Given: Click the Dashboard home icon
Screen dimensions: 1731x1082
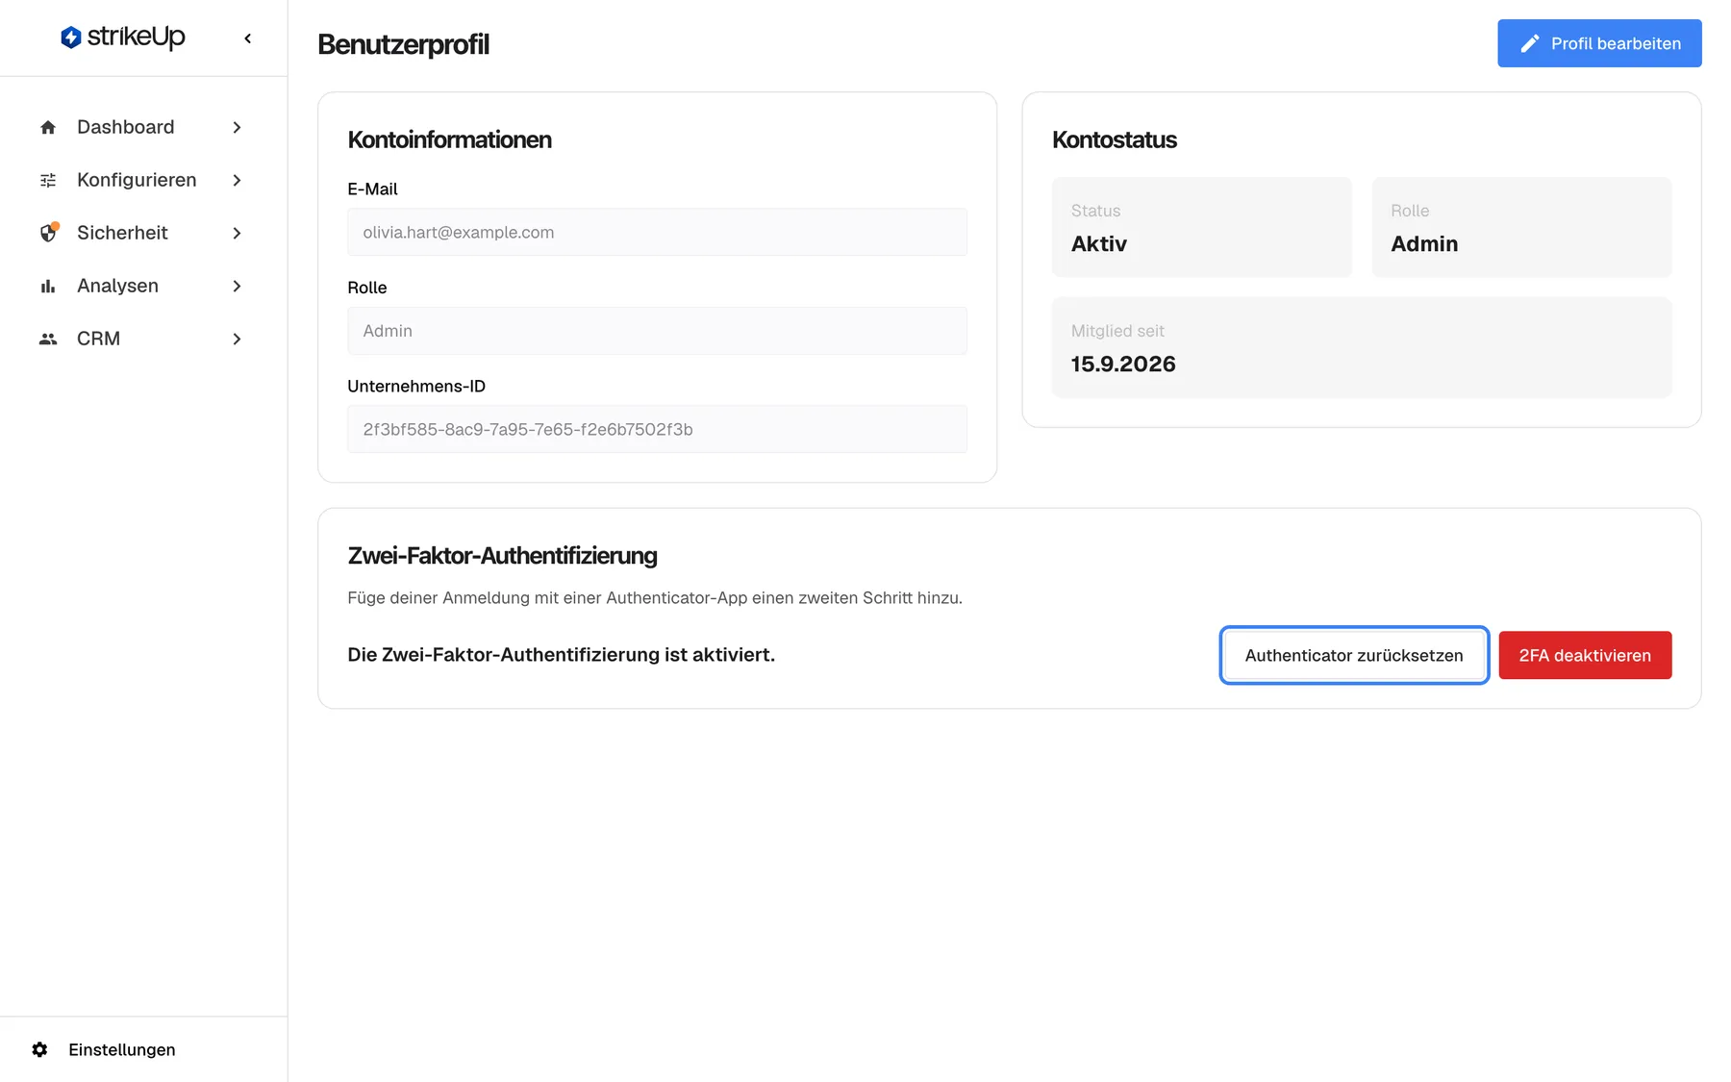Looking at the screenshot, I should [x=48, y=127].
